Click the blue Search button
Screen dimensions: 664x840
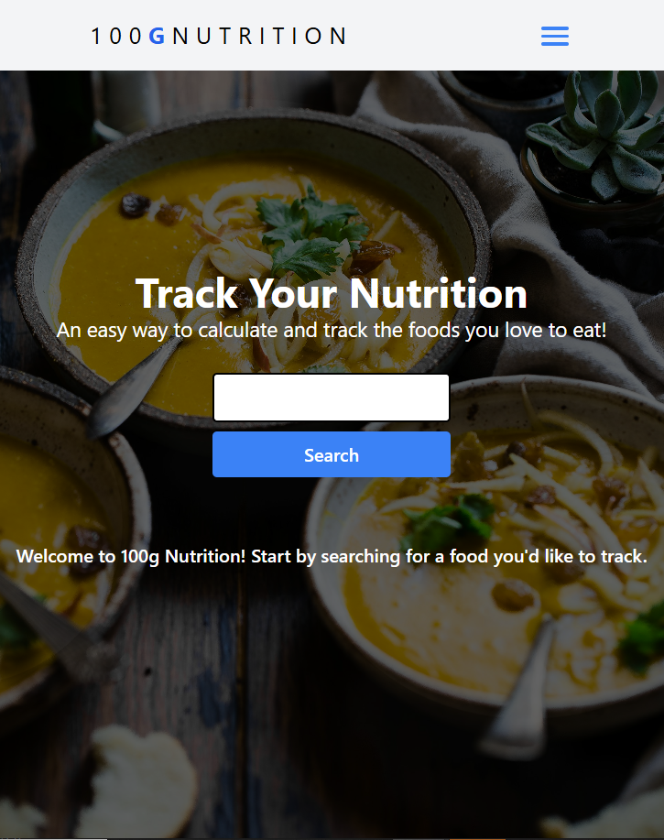pos(332,454)
